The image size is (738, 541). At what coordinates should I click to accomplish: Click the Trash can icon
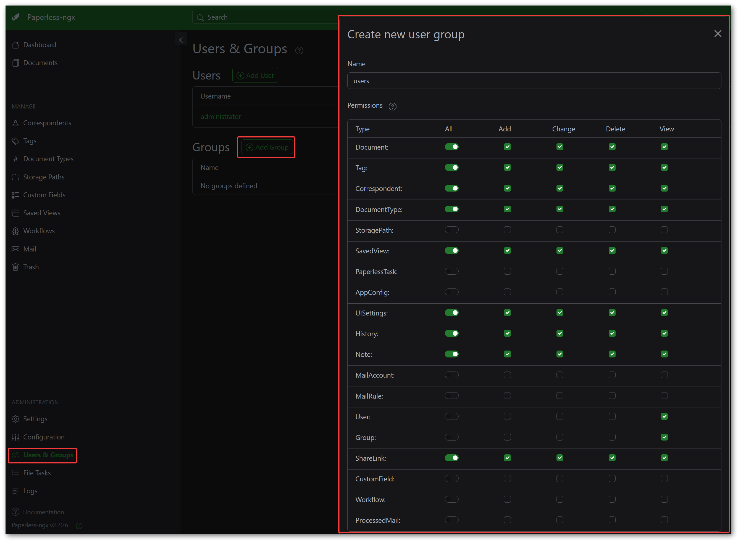point(15,267)
